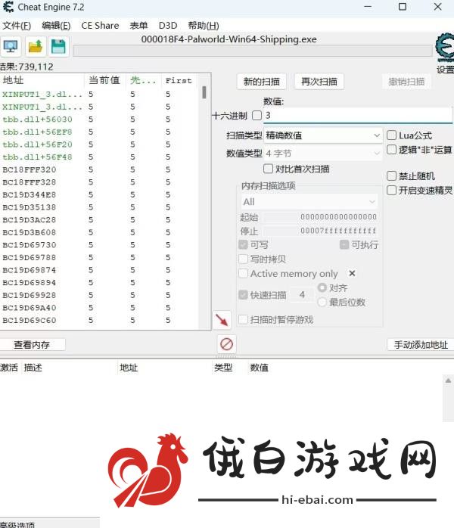The image size is (454, 528).
Task: Click the 地址 column header in results
Action: pos(42,80)
